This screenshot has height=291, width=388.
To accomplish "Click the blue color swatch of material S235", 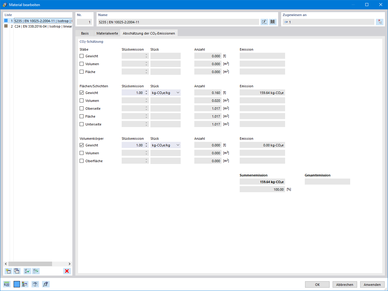I will click(6, 21).
